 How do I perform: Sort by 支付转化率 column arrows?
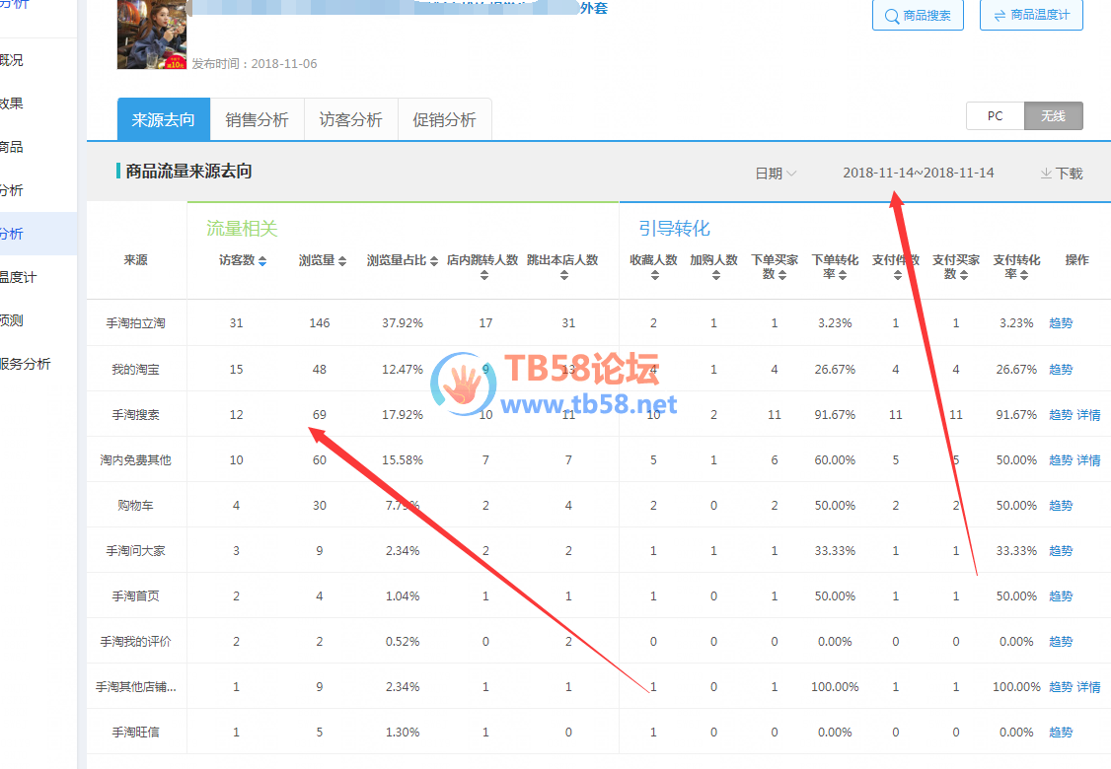click(1024, 275)
